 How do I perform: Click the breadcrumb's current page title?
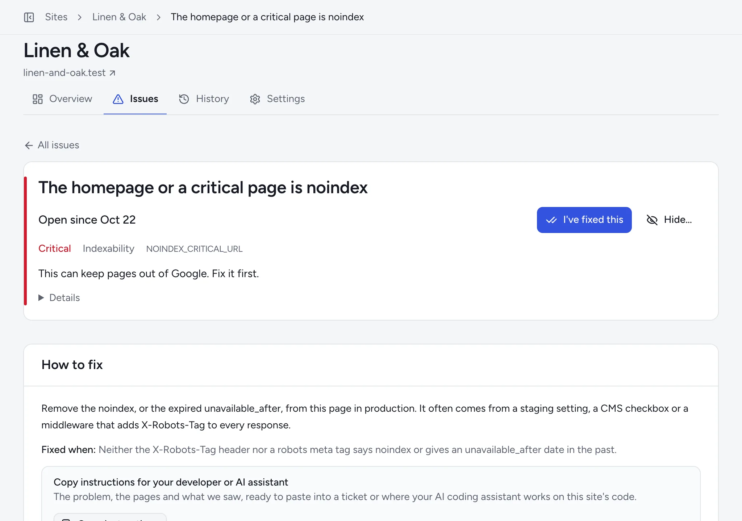tap(267, 17)
